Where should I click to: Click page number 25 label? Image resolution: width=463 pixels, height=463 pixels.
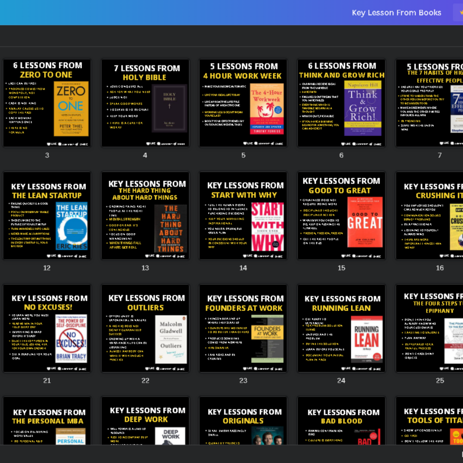(x=440, y=381)
